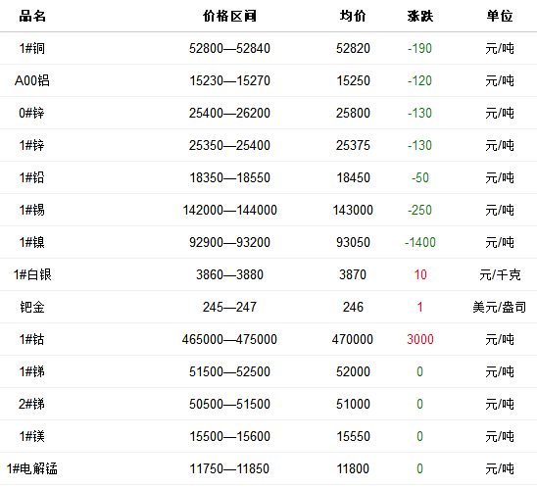
Task: Click the price range 52800—52840
Action: pyautogui.click(x=229, y=48)
